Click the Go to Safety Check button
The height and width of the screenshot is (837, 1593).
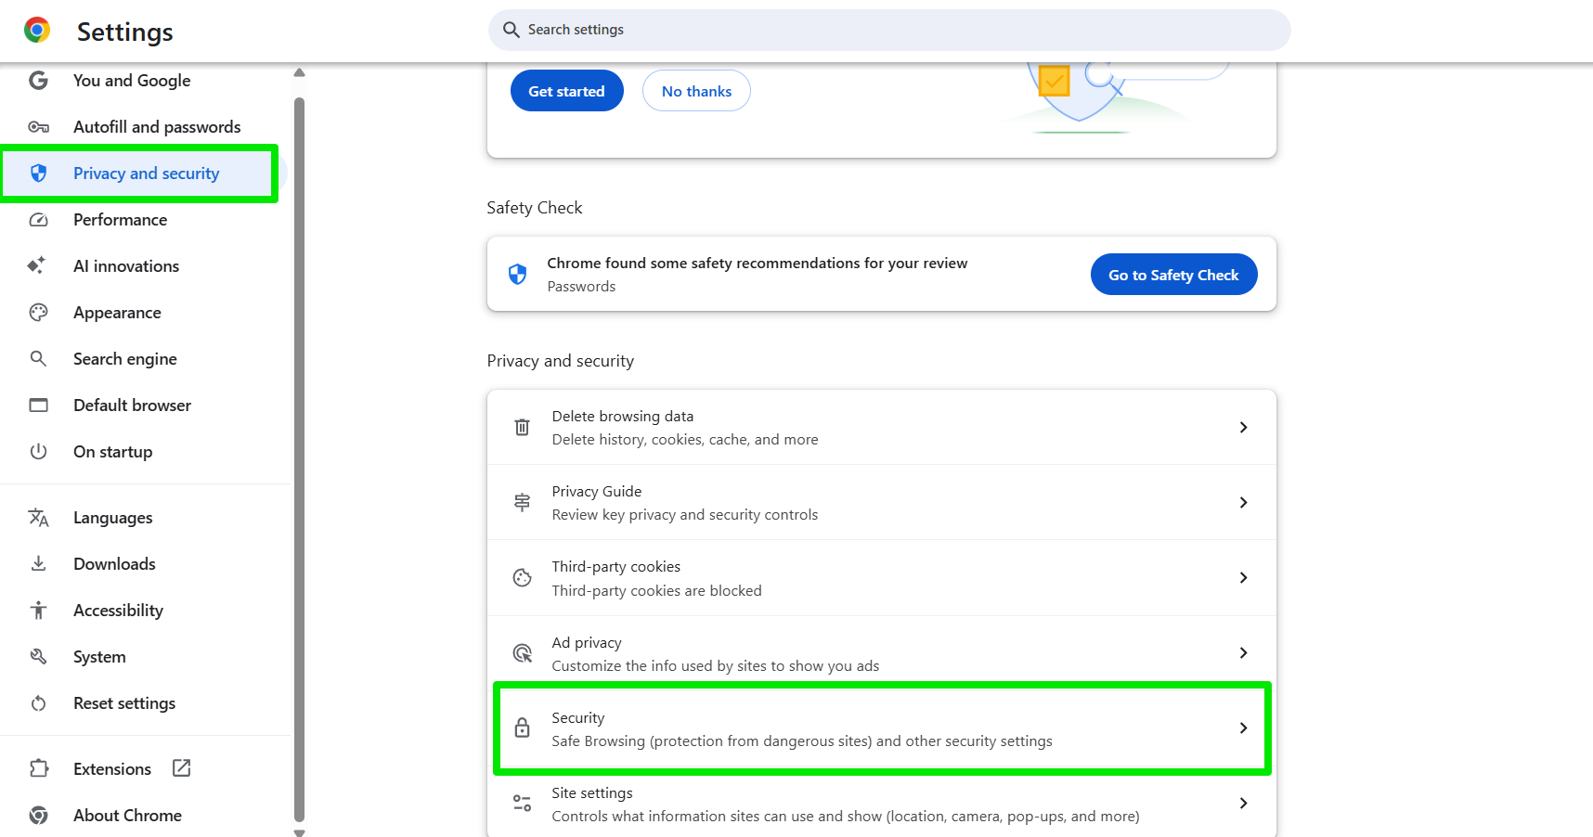[x=1173, y=275]
